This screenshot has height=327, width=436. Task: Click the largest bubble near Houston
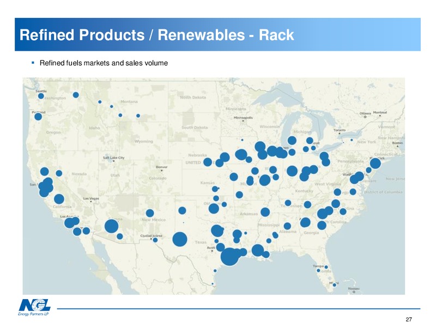tap(229, 257)
